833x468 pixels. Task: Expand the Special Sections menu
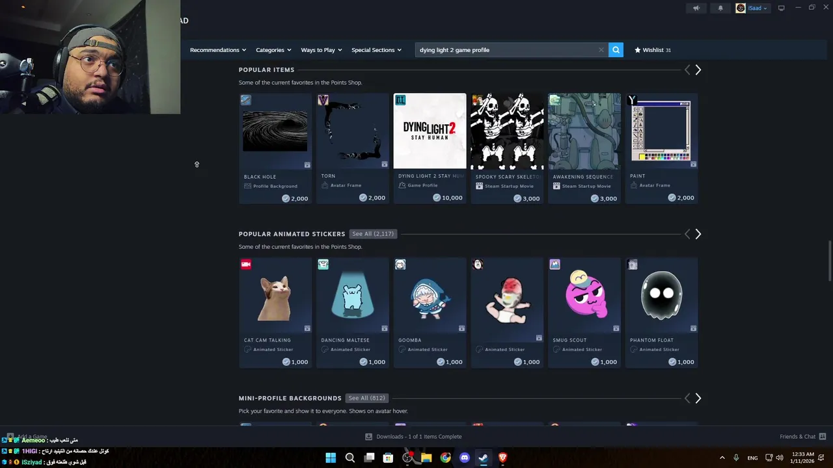(376, 50)
